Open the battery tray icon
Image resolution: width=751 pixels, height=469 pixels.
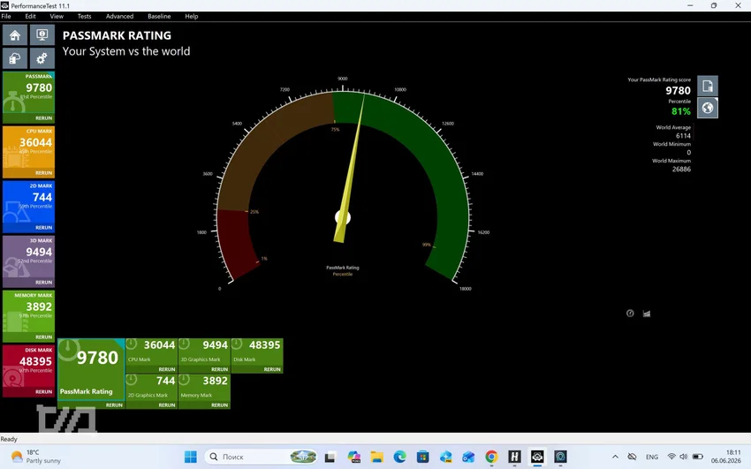698,457
